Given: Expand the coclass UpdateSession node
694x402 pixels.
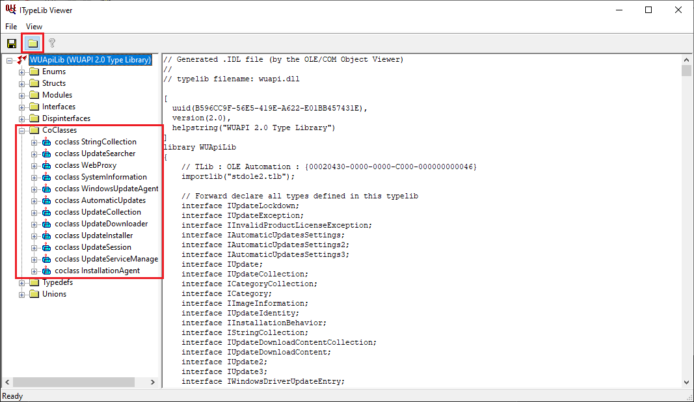Looking at the screenshot, I should point(34,248).
